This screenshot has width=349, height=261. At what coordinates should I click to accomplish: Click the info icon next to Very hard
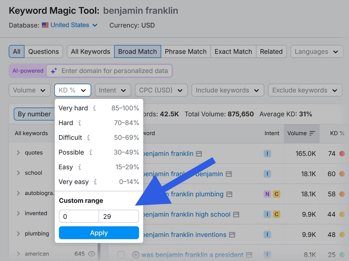pos(94,108)
